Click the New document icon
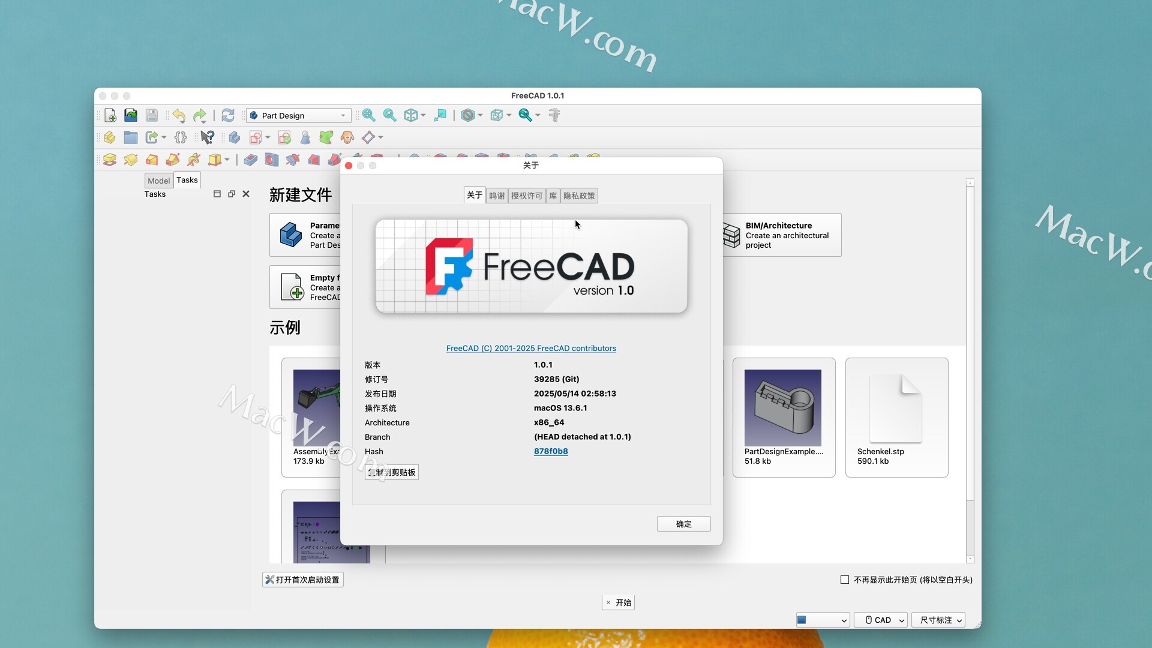Viewport: 1152px width, 648px height. pos(110,115)
